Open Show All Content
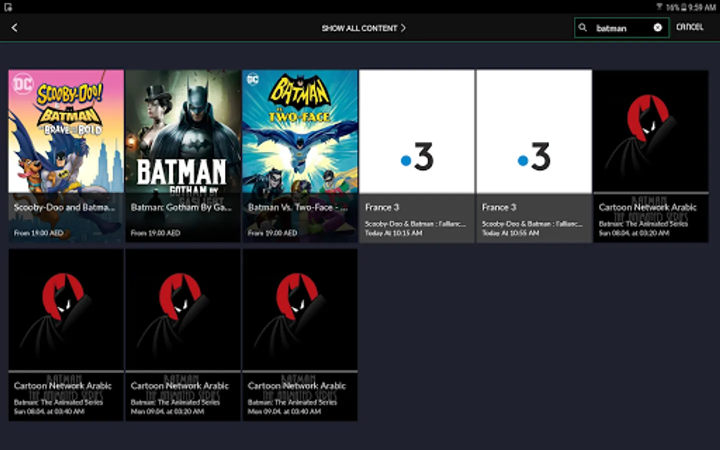 [363, 28]
